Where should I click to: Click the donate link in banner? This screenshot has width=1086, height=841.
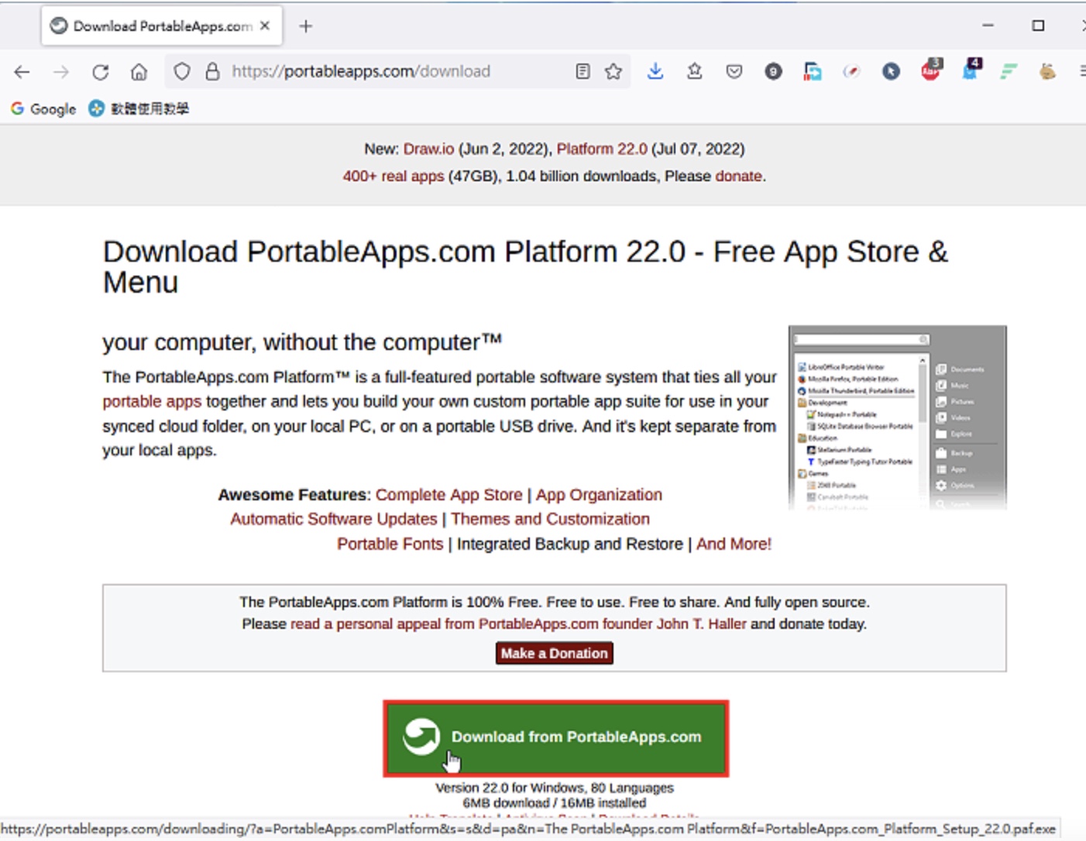(x=738, y=176)
